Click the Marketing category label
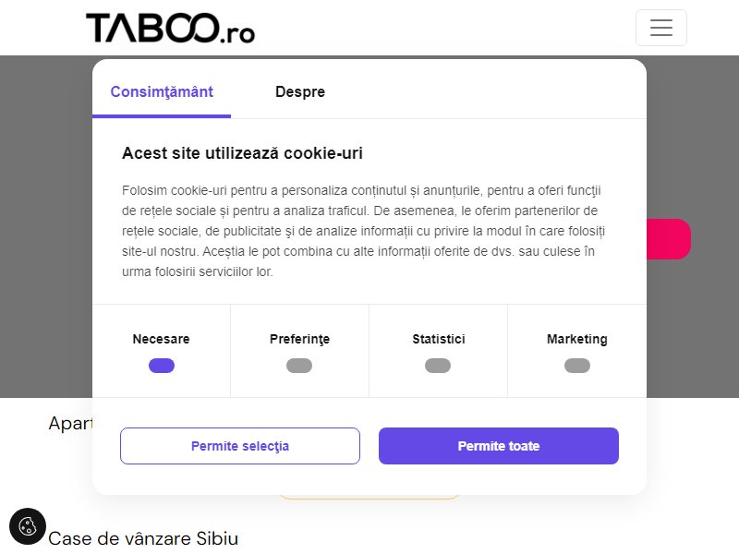The height and width of the screenshot is (554, 739). (x=577, y=339)
